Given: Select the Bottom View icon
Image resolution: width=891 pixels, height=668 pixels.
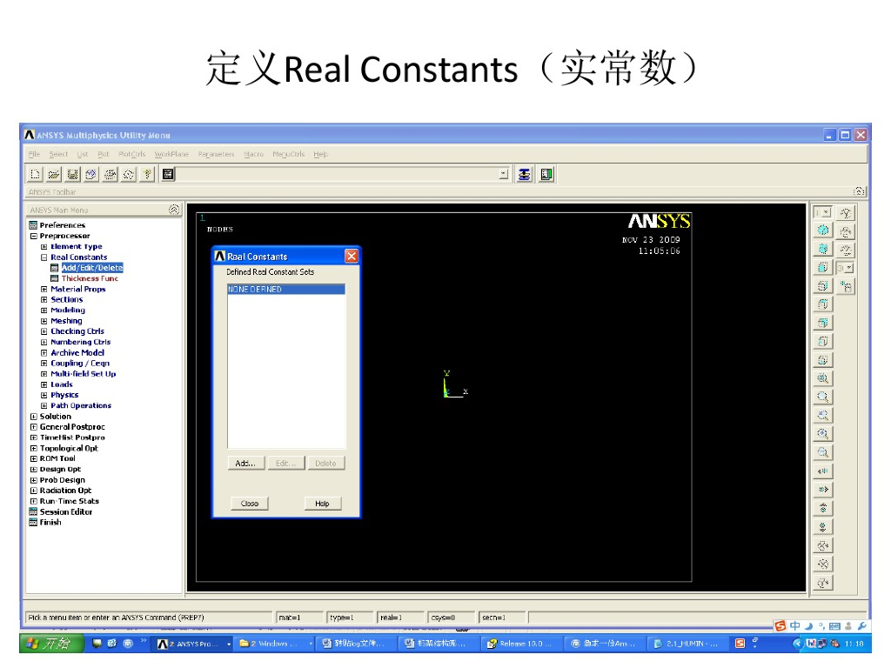Looking at the screenshot, I should point(822,360).
